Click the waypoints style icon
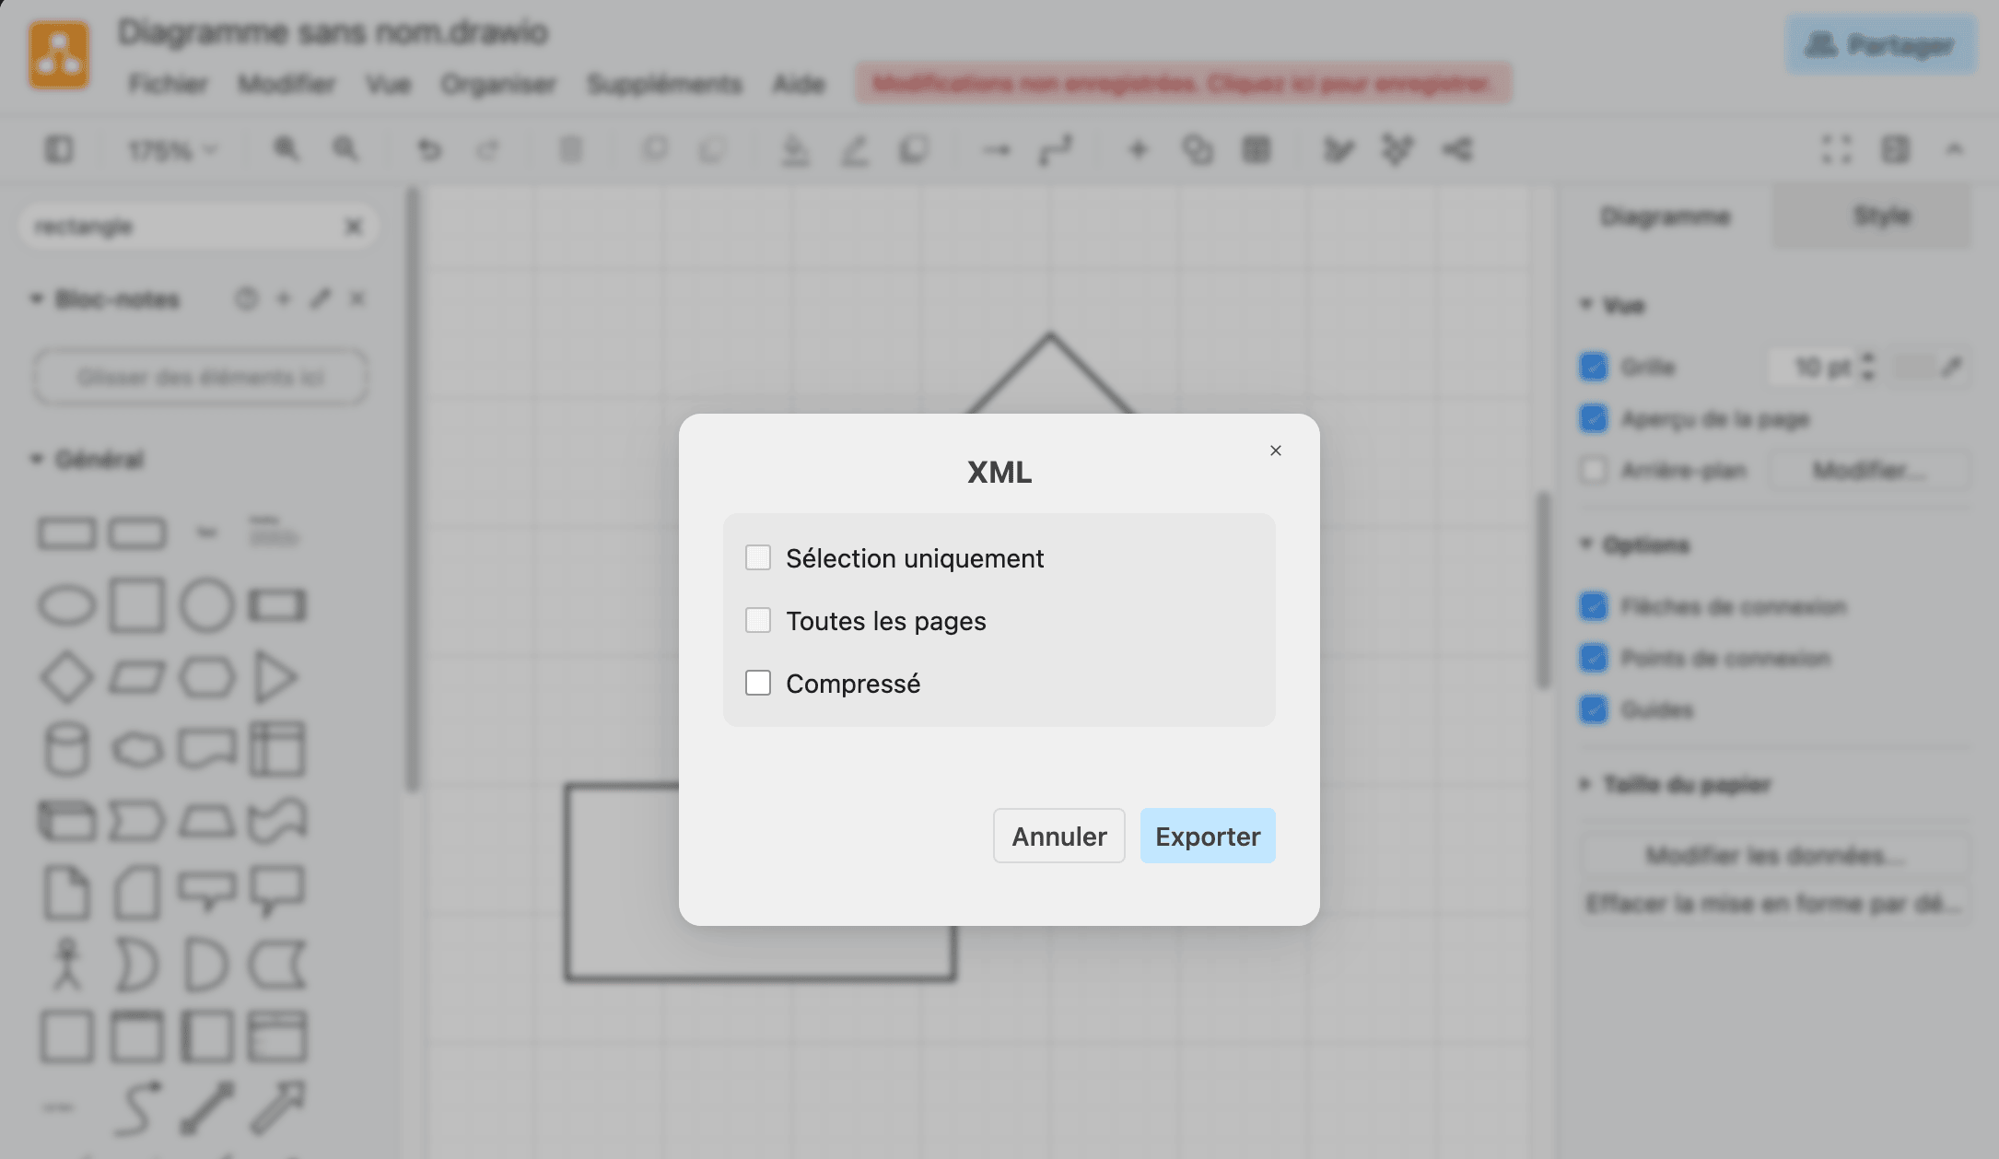 point(1056,149)
